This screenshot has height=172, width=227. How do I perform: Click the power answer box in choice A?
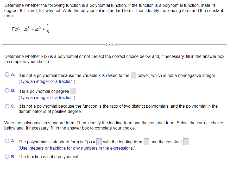coord(133,75)
